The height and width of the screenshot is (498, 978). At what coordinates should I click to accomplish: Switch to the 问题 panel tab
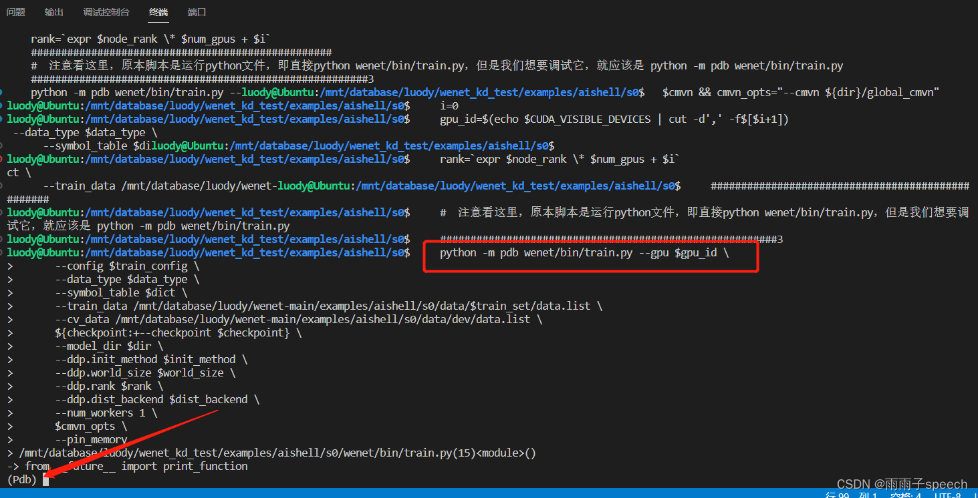pos(16,12)
